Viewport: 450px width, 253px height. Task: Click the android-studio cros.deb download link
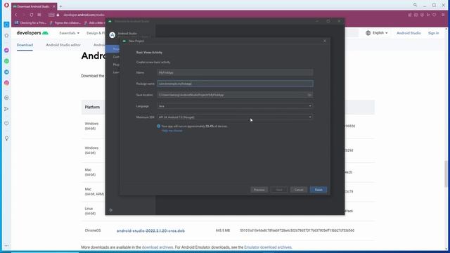coord(150,231)
